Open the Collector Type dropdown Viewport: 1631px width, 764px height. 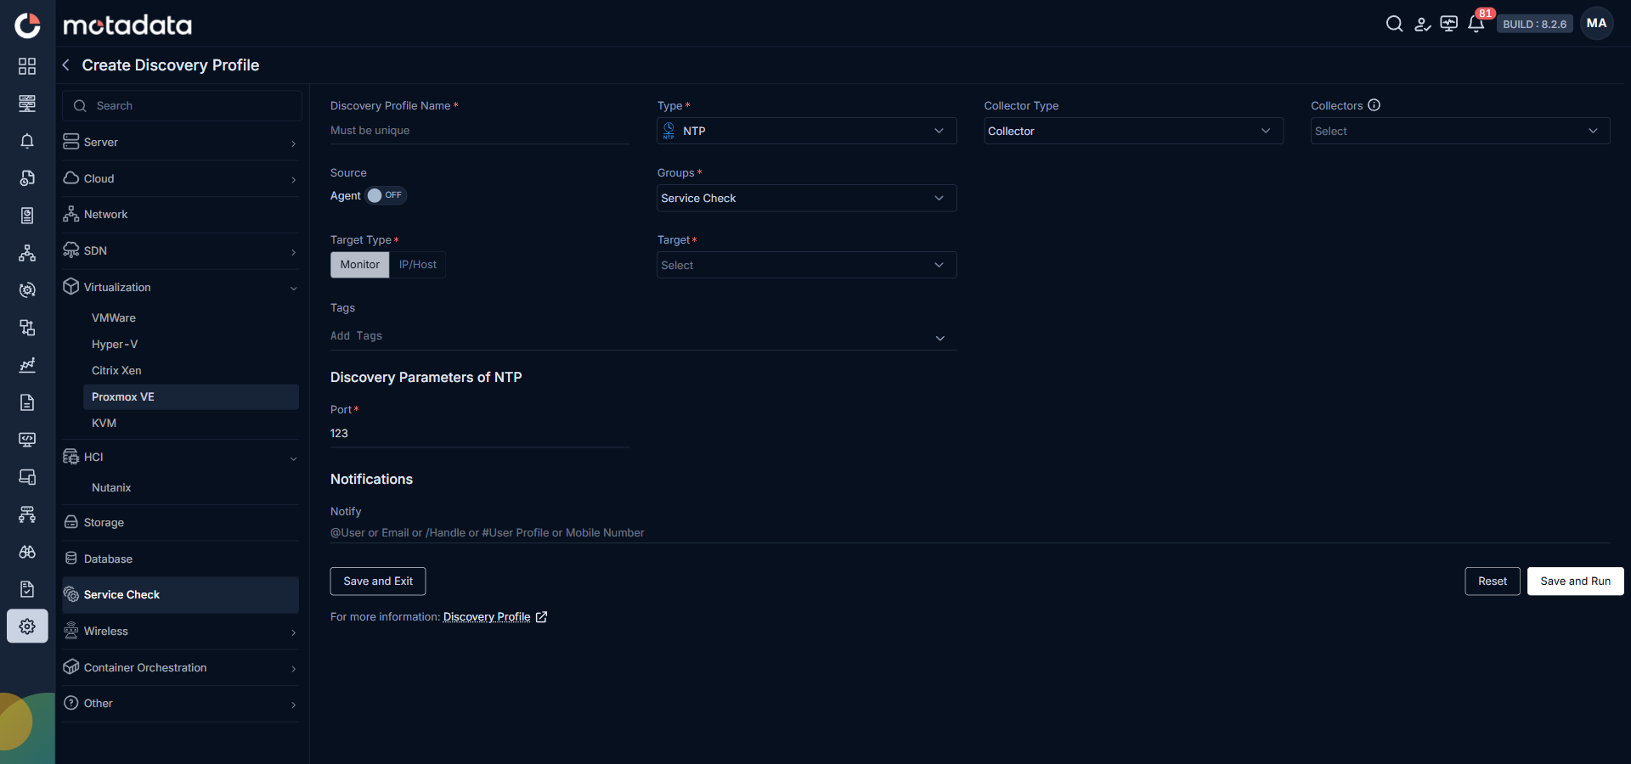[1133, 131]
